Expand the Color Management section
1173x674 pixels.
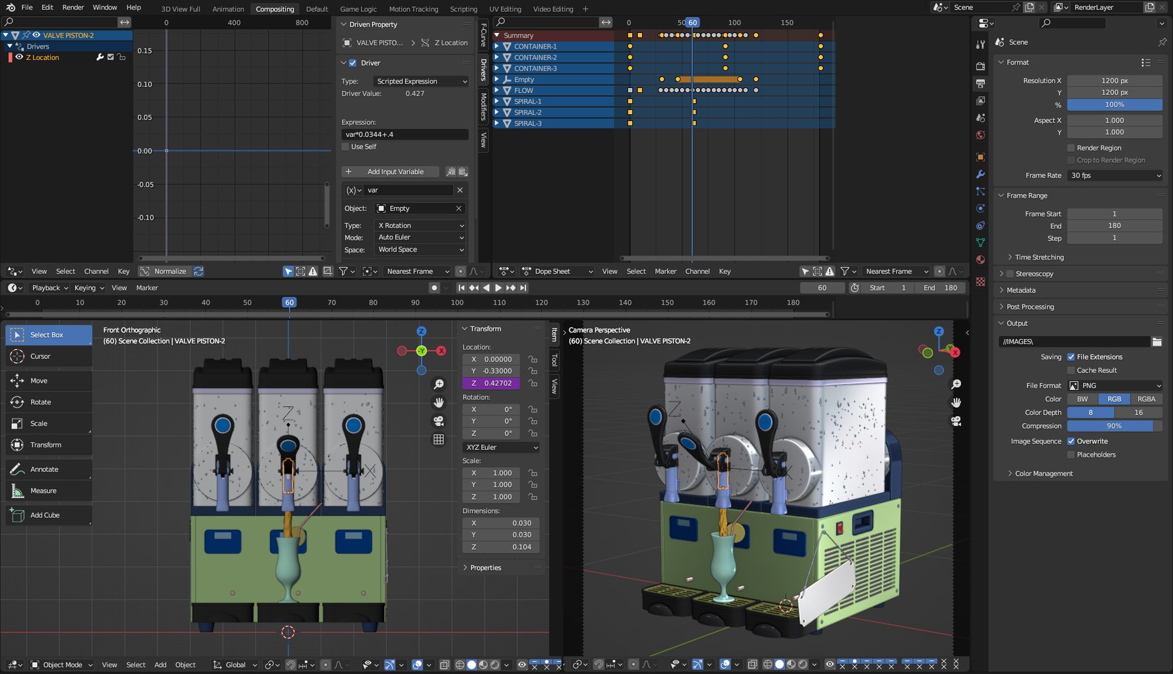pyautogui.click(x=1043, y=474)
